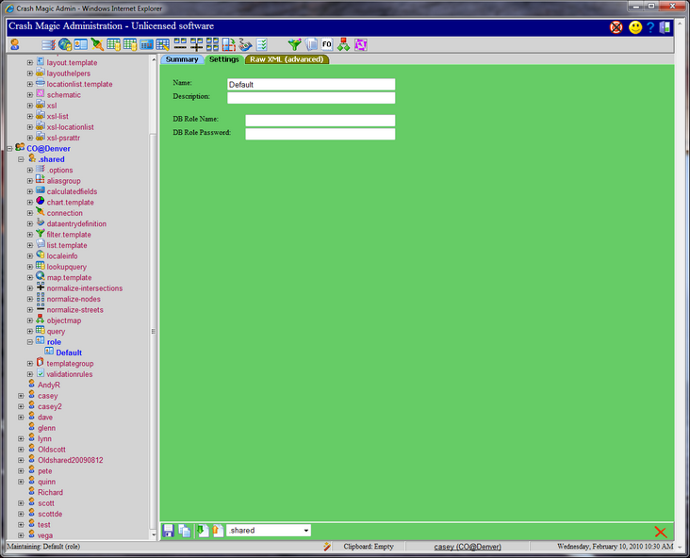Click the FO toolbar icon

[326, 44]
